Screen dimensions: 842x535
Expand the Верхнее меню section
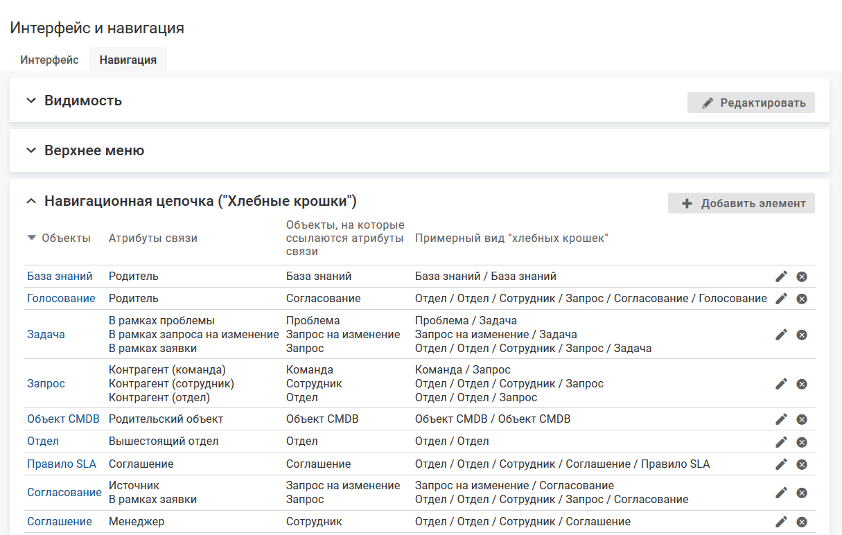click(30, 150)
